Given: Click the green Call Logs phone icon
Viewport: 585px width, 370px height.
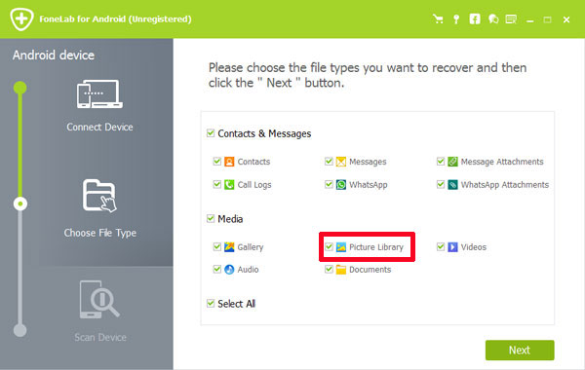Looking at the screenshot, I should [x=229, y=184].
